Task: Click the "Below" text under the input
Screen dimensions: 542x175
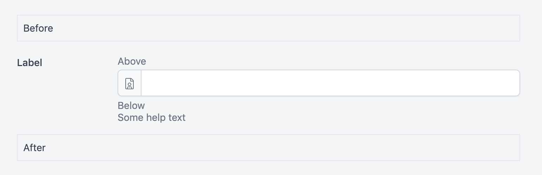Action: (131, 106)
